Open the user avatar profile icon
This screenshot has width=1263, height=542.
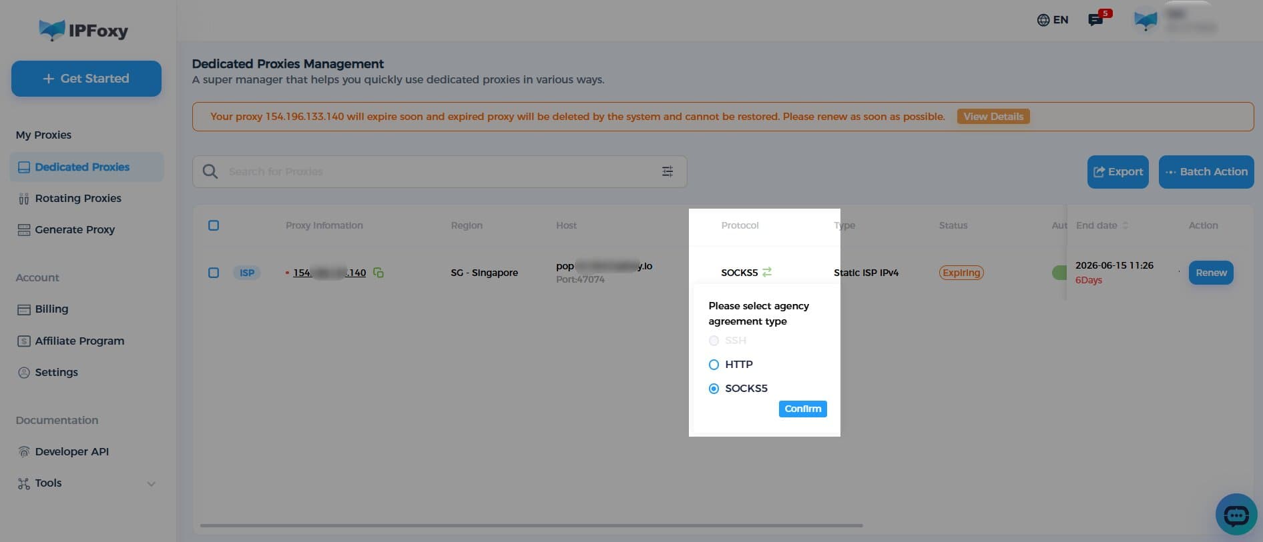pyautogui.click(x=1146, y=21)
